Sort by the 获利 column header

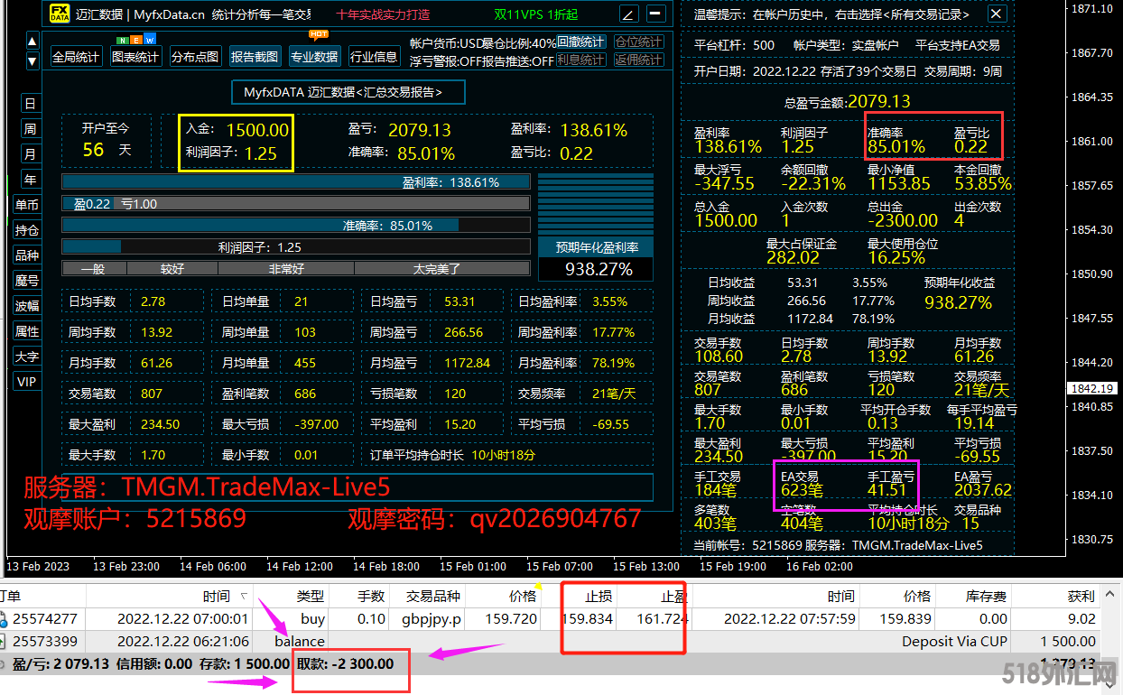coord(1080,596)
